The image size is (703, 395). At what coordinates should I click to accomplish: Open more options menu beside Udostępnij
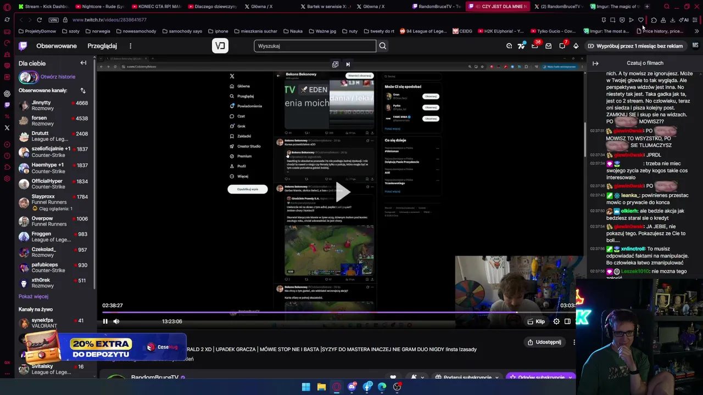pos(574,342)
